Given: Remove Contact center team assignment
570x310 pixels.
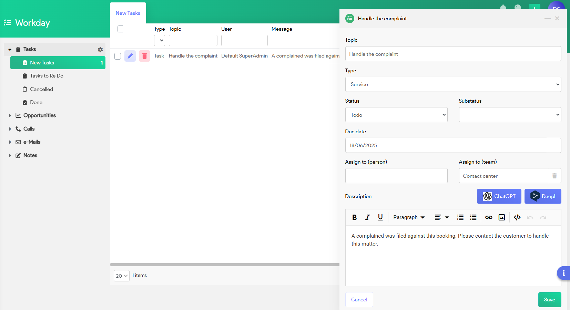Looking at the screenshot, I should click(x=554, y=176).
